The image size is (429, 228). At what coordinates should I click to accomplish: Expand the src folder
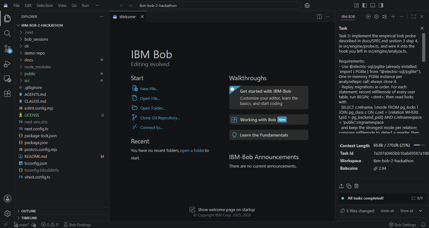[62, 80]
